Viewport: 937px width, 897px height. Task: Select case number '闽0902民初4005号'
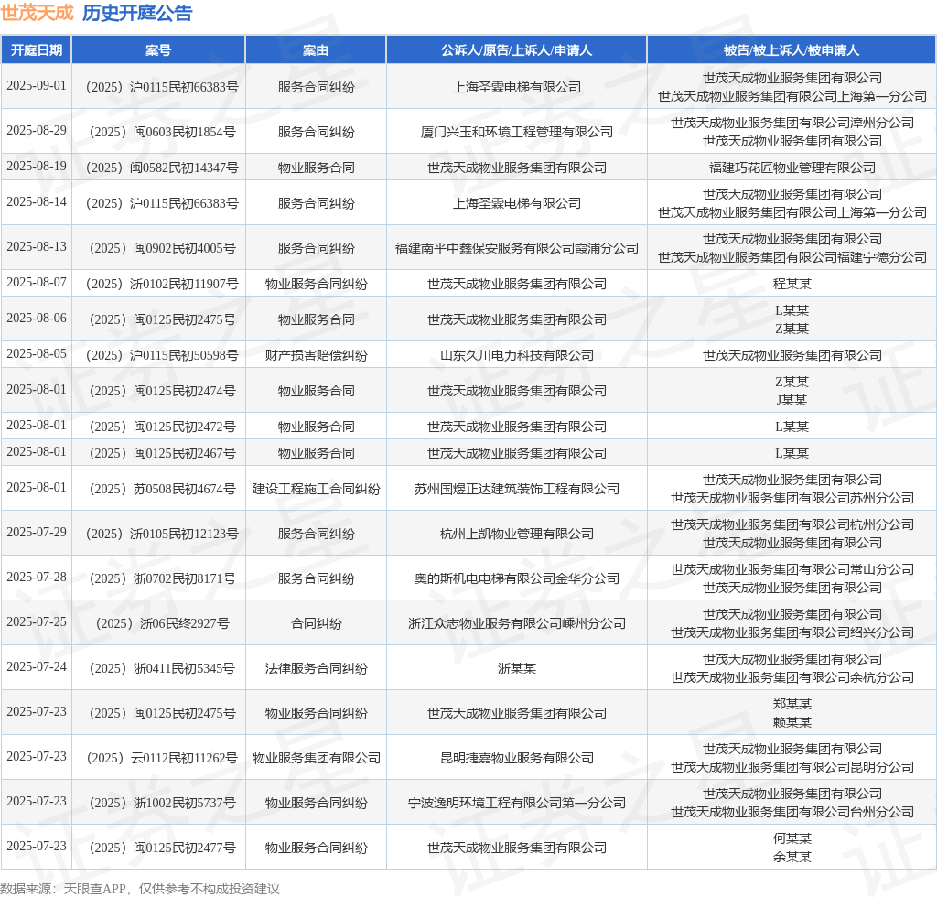coord(185,249)
